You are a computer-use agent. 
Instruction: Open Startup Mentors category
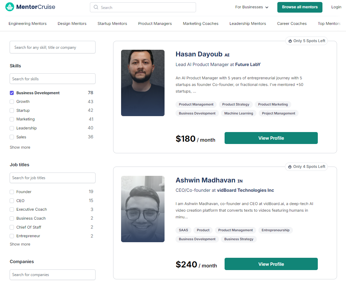click(x=112, y=24)
